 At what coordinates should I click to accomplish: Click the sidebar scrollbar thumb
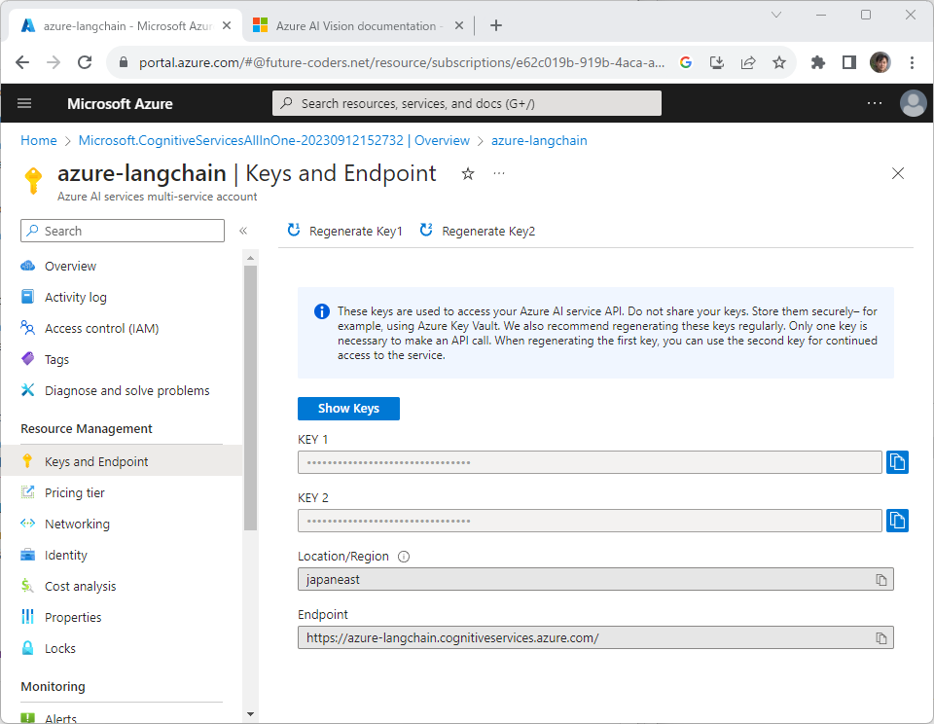250,398
